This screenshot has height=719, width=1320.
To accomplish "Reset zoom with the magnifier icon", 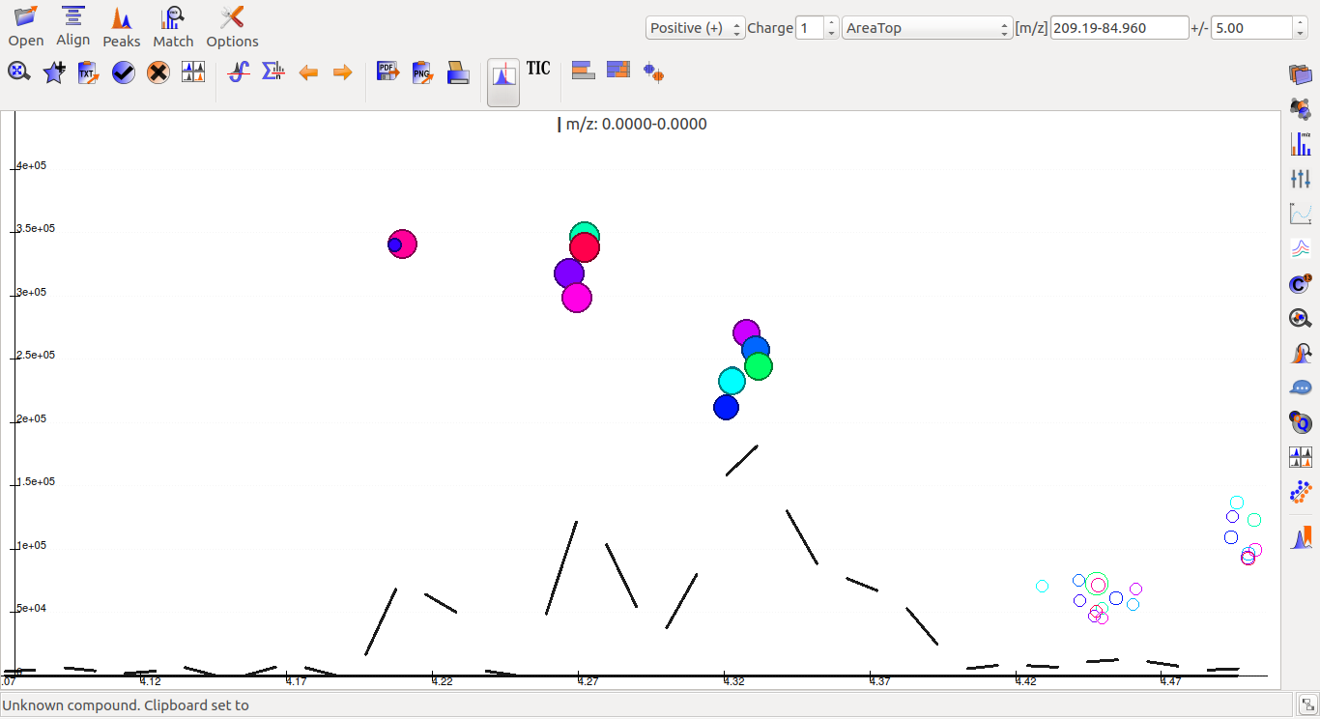I will (19, 72).
